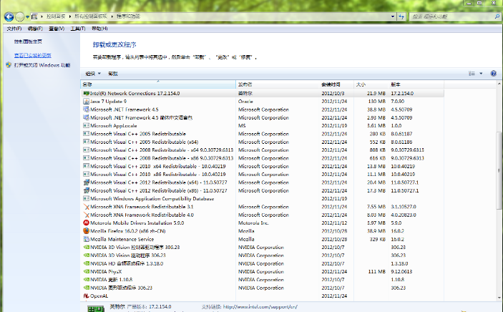Open the 工具(T) menu
This screenshot has height=312, width=503.
(78, 29)
